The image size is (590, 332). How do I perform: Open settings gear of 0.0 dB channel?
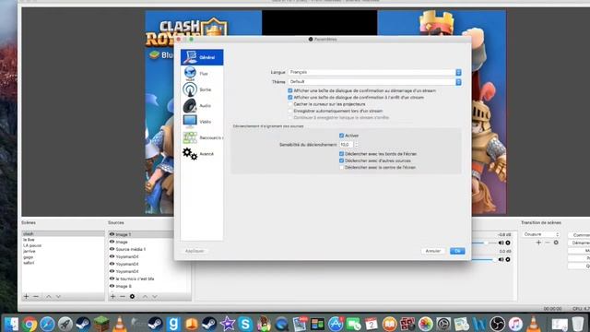(508, 259)
